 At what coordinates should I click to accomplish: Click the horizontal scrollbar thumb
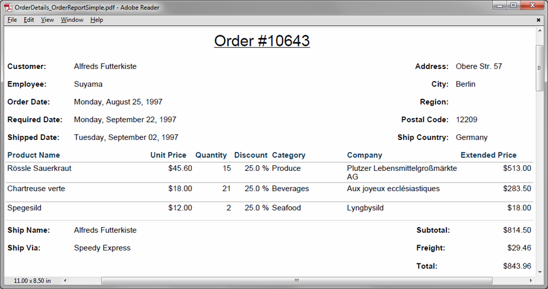coord(296,280)
